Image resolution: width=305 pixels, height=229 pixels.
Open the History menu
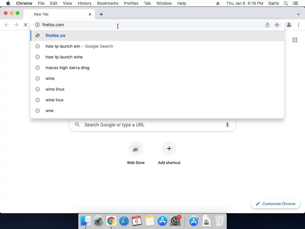(85, 3)
